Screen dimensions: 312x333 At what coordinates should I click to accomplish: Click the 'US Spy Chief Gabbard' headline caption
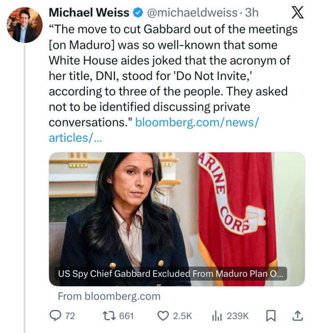(170, 274)
